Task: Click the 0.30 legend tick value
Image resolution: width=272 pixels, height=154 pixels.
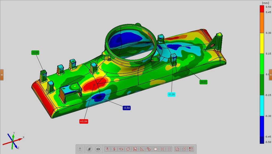Action: point(268,33)
